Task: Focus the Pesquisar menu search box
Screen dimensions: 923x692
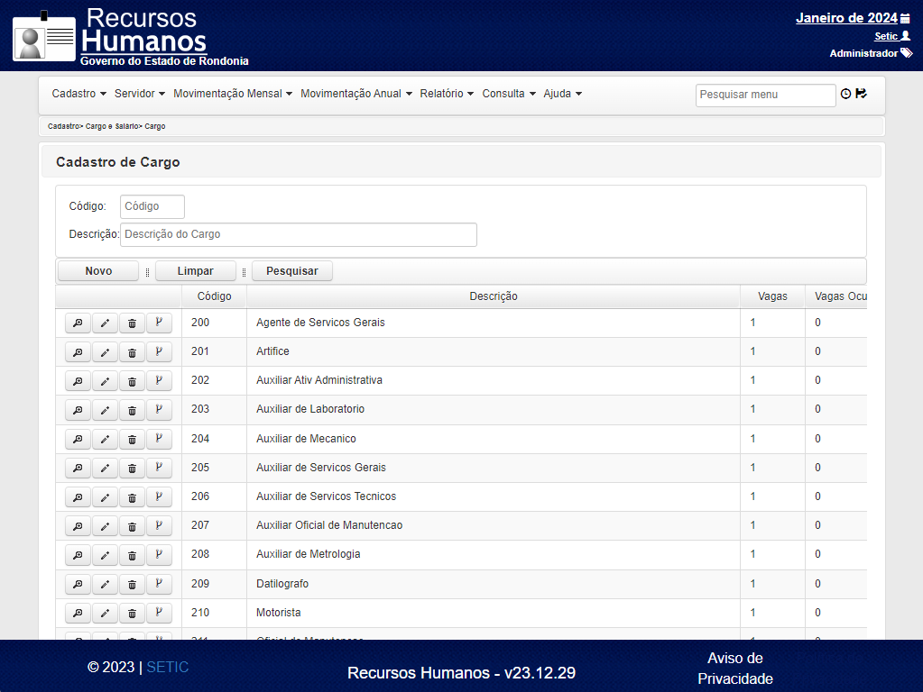Action: (765, 96)
